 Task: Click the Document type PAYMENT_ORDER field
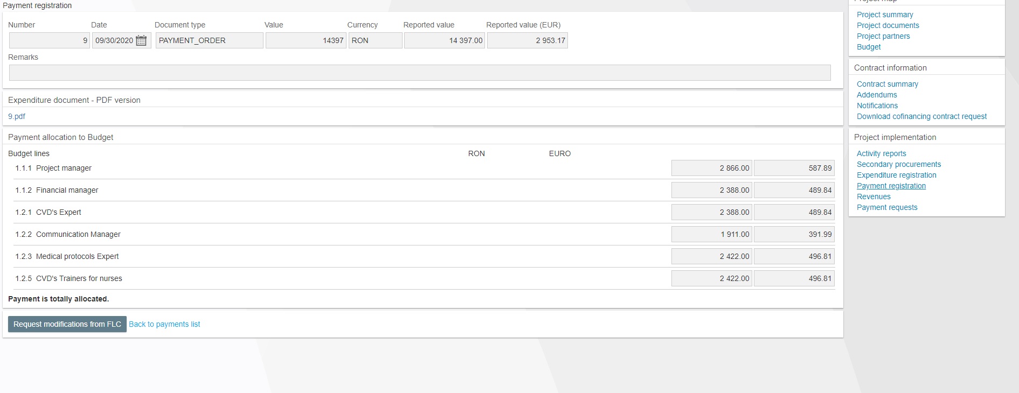(209, 41)
